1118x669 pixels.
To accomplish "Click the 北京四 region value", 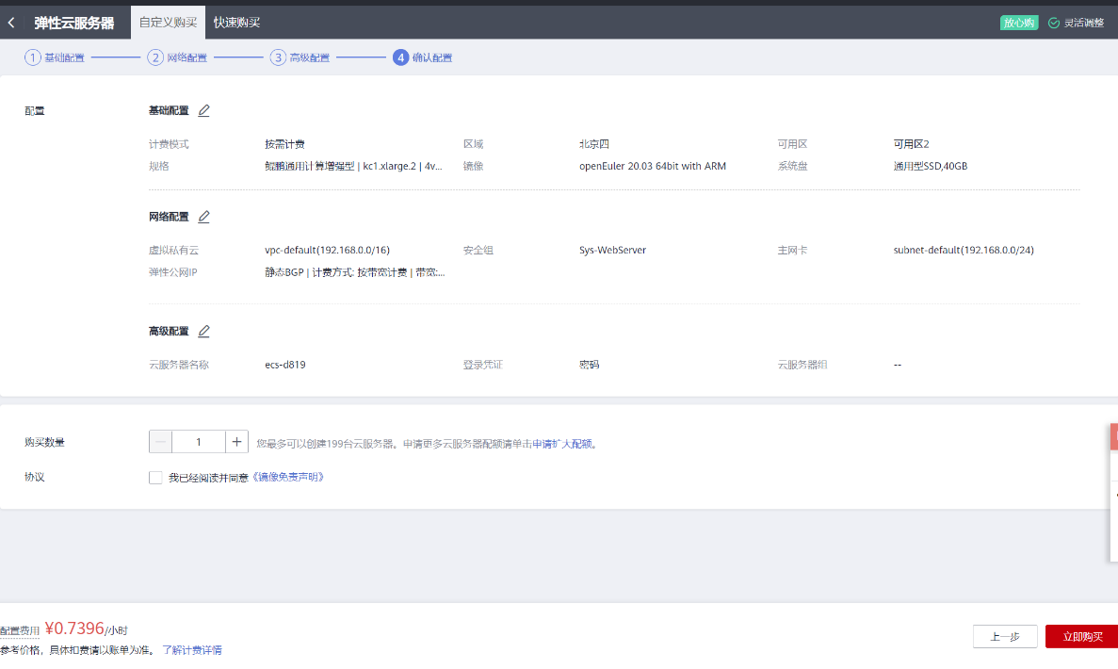I will point(594,144).
